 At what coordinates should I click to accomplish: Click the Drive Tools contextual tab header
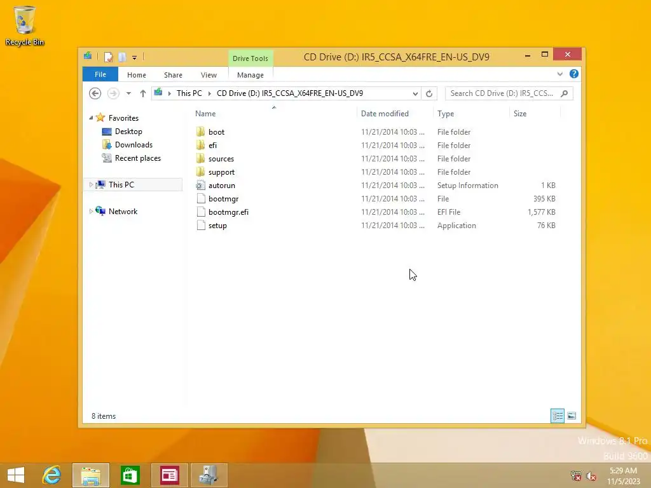(250, 58)
